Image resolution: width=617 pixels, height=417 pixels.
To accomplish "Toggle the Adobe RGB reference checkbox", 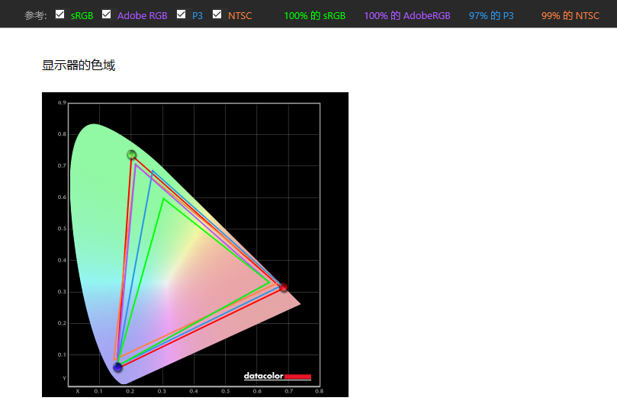I will tap(106, 14).
